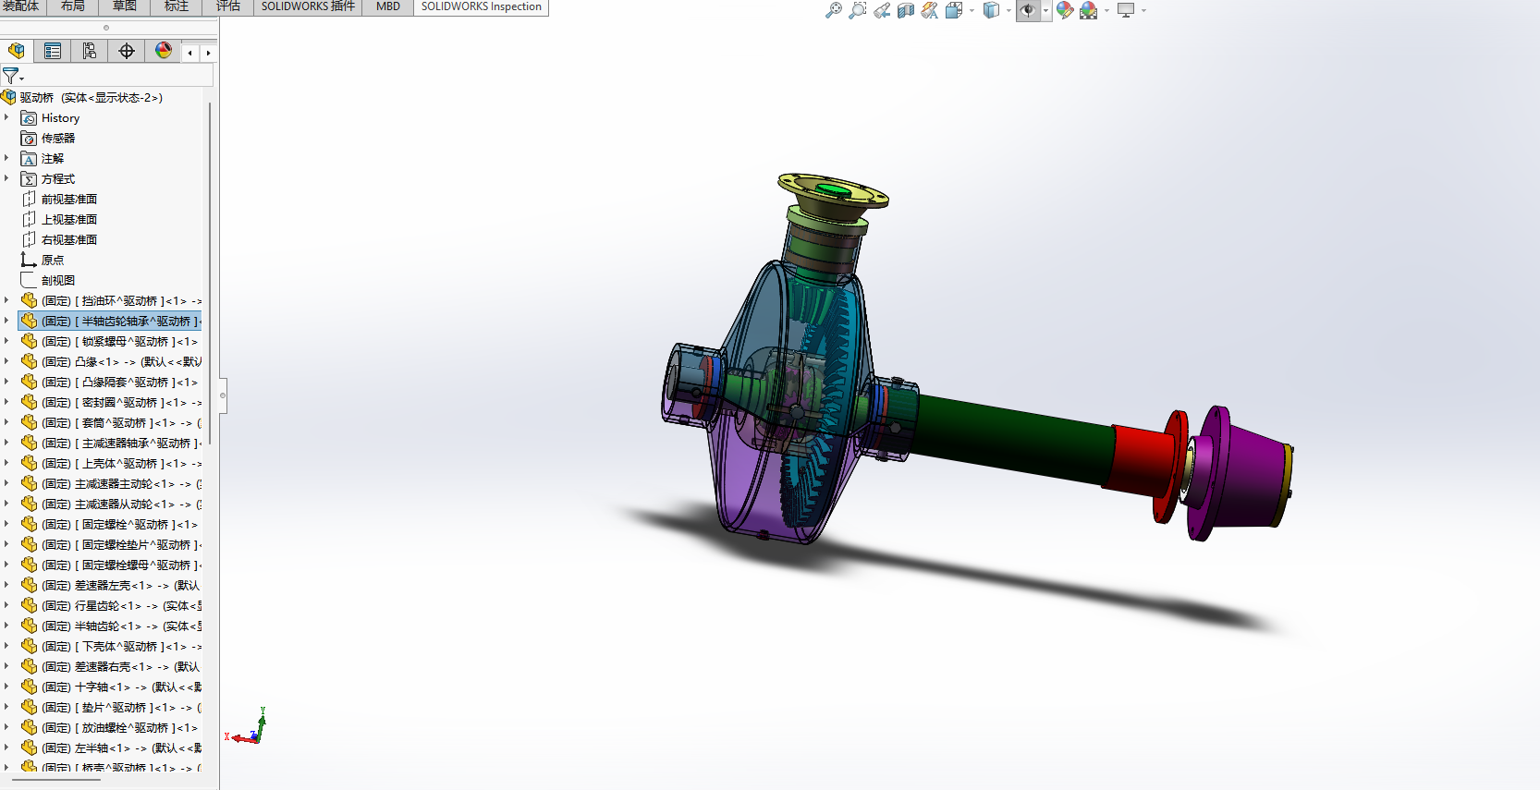Open the Display Style dropdown arrow
1540x790 pixels.
(x=1008, y=11)
